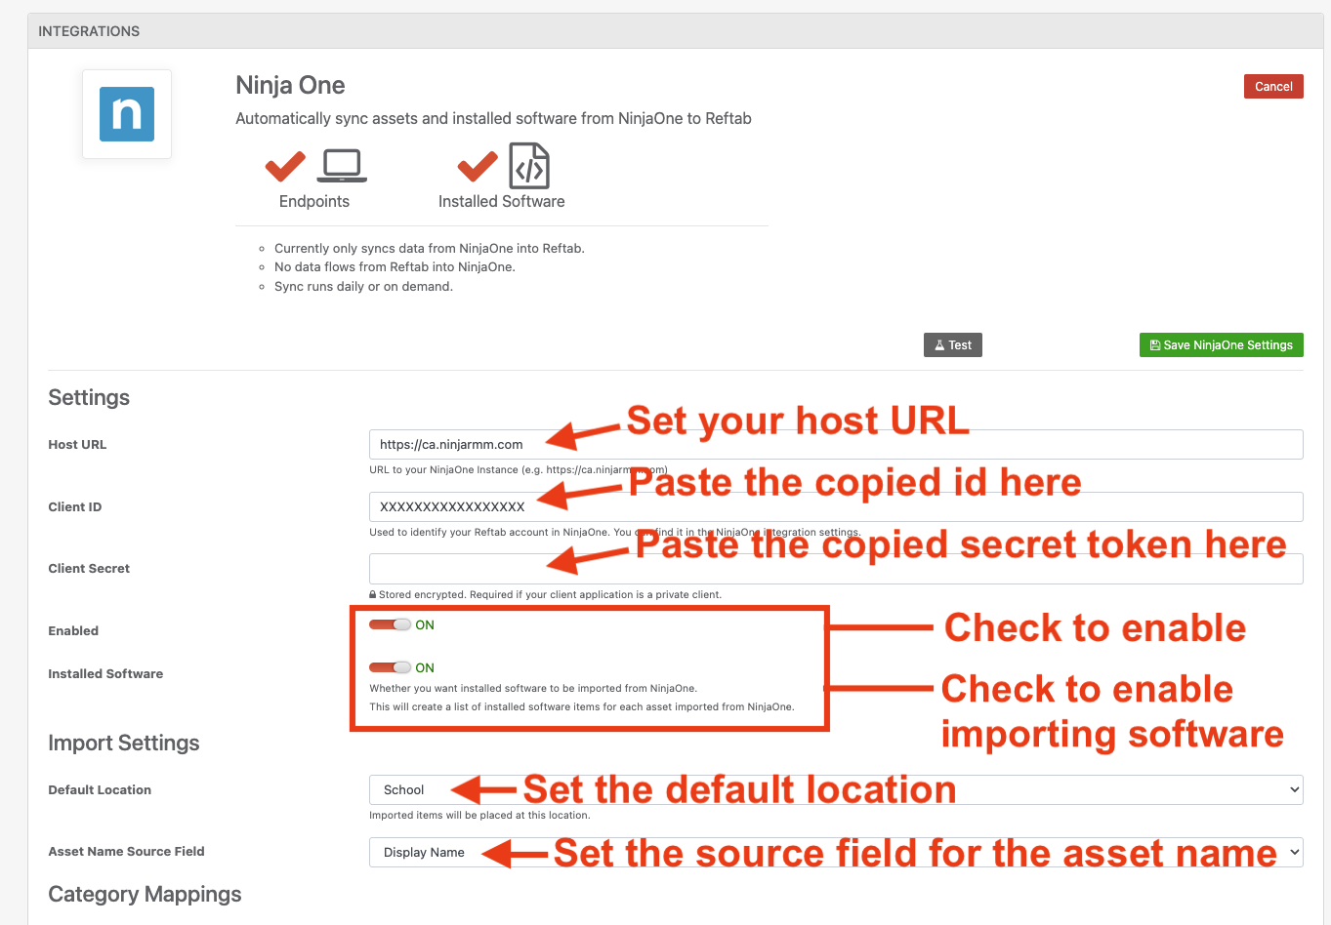
Task: Turn off the Installed Software toggle
Action: (390, 667)
